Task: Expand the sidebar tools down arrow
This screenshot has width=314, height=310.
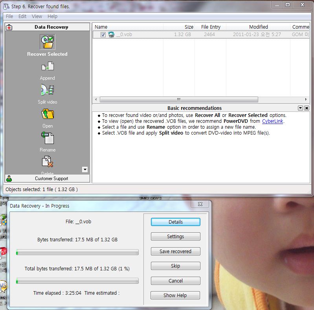Action: tap(85, 170)
